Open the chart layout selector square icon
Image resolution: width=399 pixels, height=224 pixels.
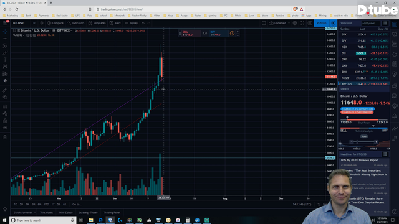tap(264, 23)
